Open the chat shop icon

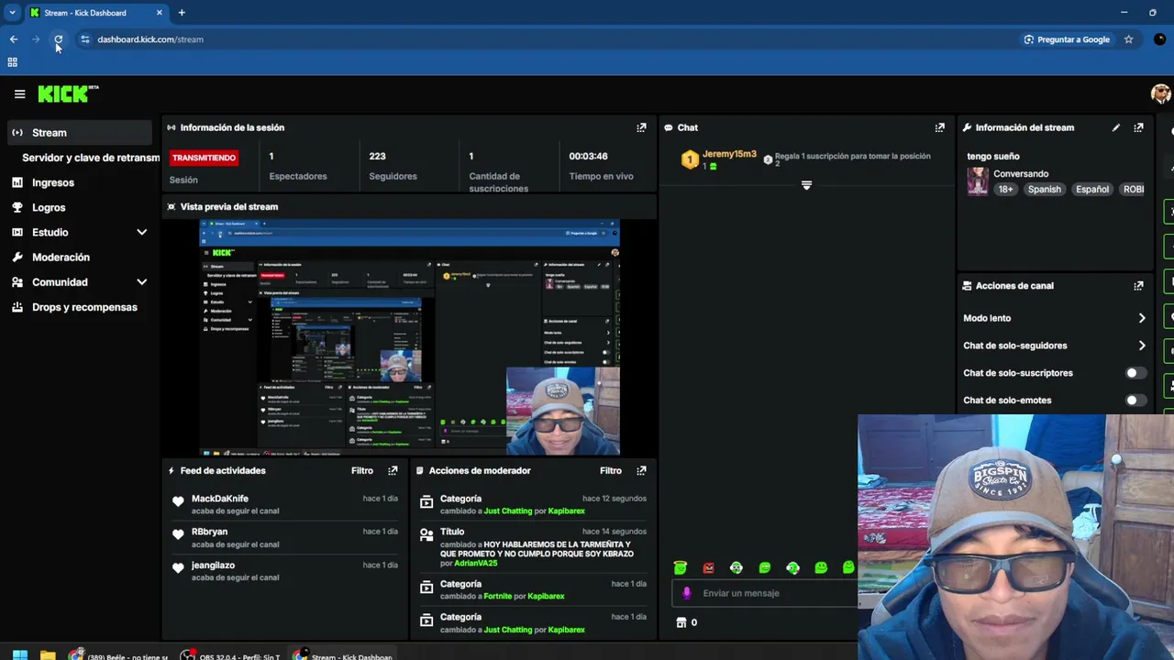[x=681, y=622]
